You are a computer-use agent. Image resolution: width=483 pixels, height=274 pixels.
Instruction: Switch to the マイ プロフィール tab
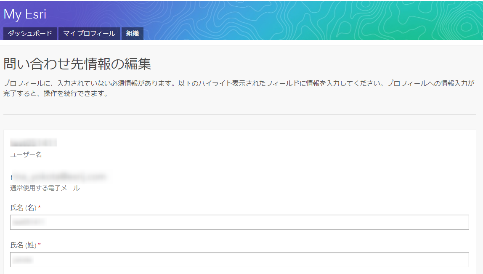[89, 34]
